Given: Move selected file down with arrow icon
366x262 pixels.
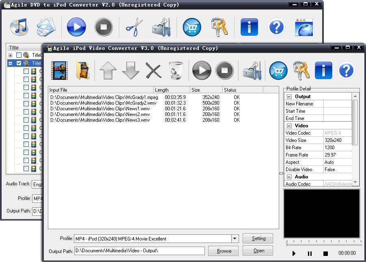Looking at the screenshot, I should (131, 70).
